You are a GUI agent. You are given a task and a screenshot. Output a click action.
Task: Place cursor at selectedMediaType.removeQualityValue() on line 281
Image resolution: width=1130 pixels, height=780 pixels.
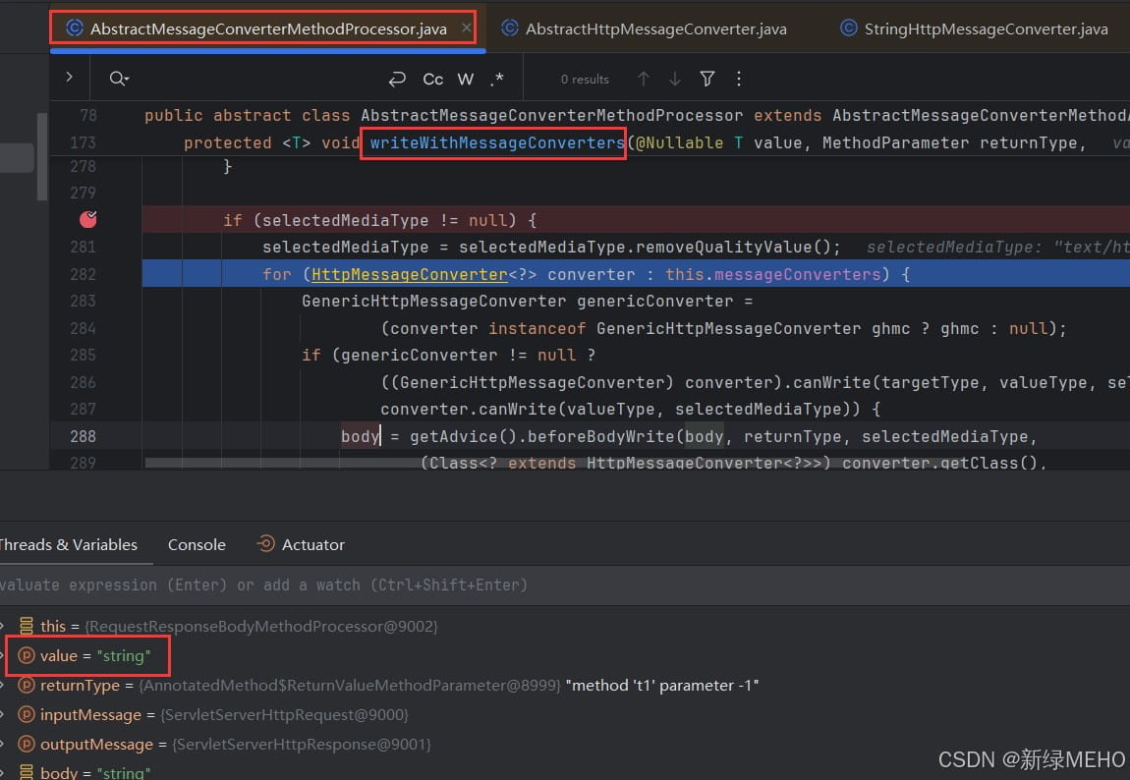[649, 247]
